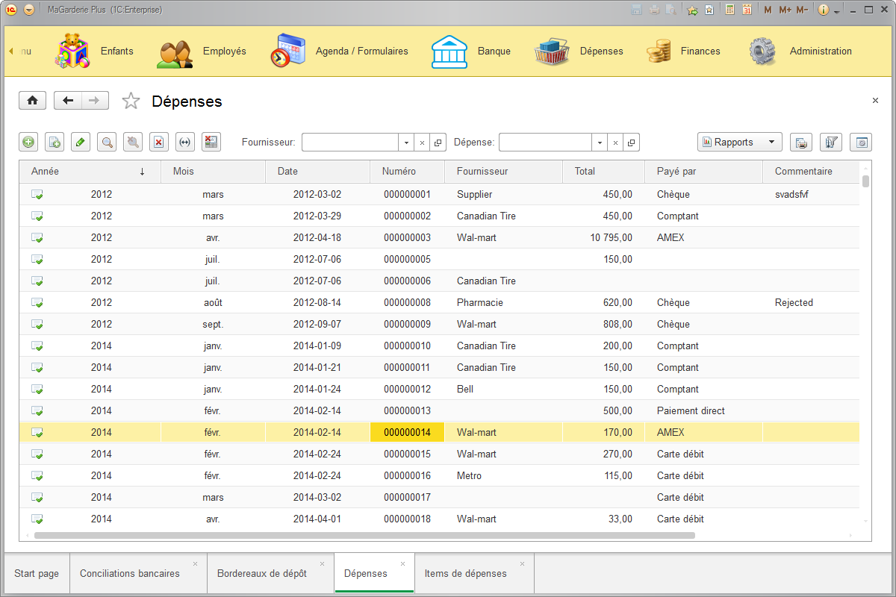The image size is (896, 597).
Task: Open the Dépense filter dropdown
Action: [599, 142]
